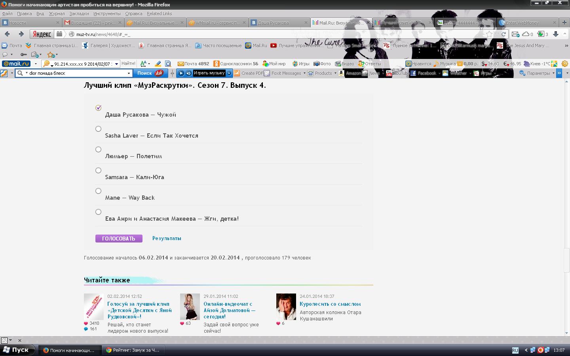Open the dropdown next to the Mail.ru logo
The image size is (570, 356).
point(36,64)
